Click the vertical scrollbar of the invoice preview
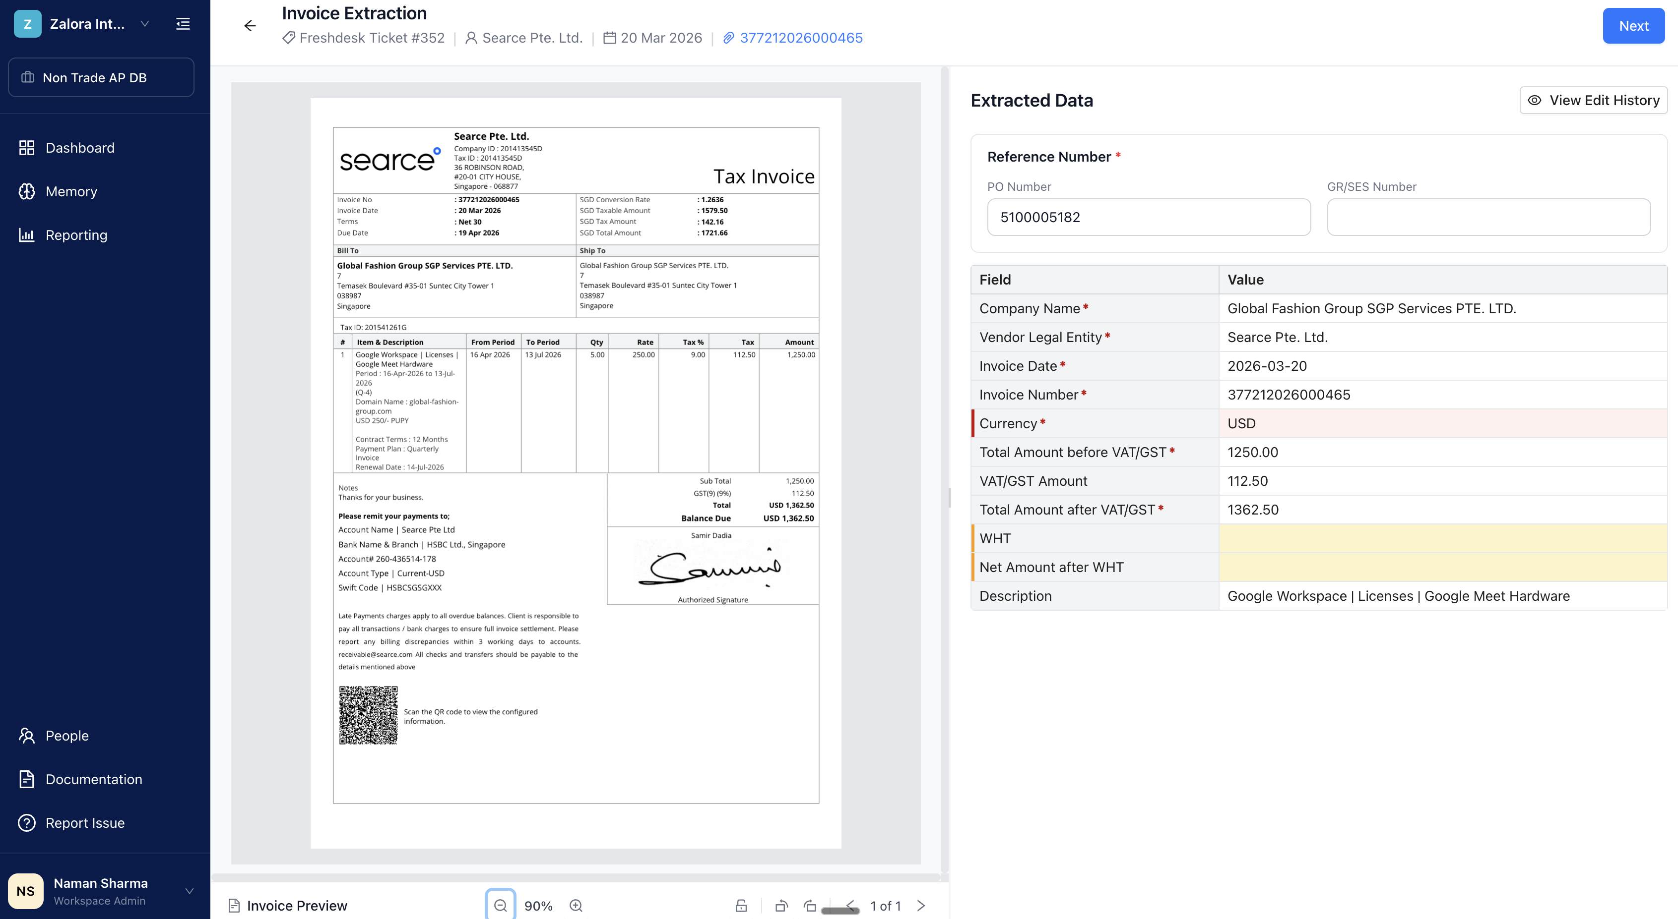1678x919 pixels. (944, 468)
